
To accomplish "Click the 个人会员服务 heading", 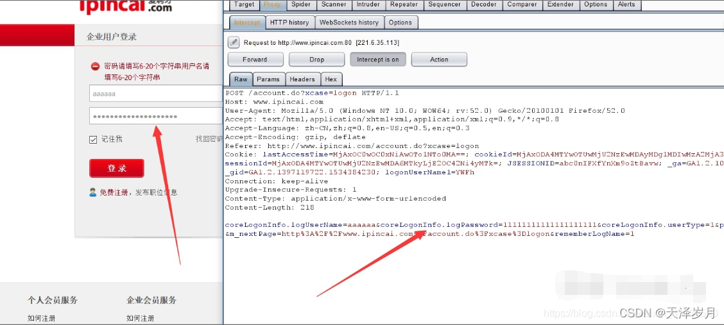I will pos(52,300).
